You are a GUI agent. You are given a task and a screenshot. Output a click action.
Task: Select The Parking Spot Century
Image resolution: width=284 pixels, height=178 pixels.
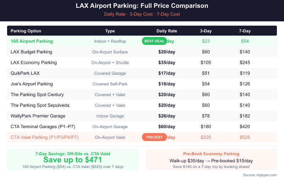tap(37, 95)
